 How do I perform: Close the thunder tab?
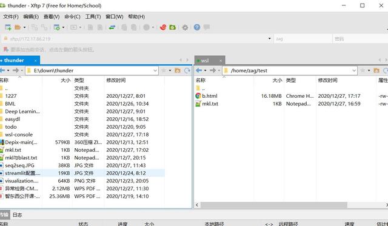point(35,61)
